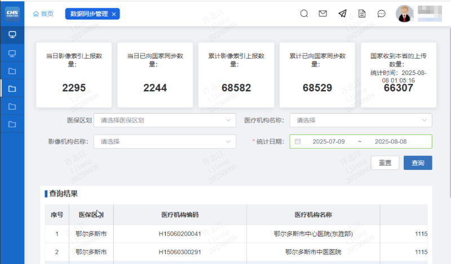Click the 重置 reset button
The height and width of the screenshot is (264, 451).
click(x=385, y=163)
